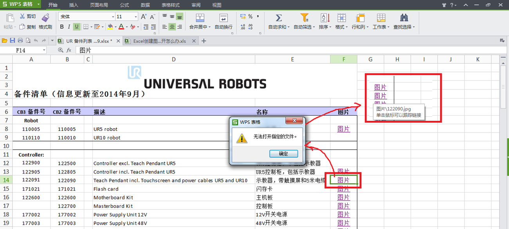The height and width of the screenshot is (229, 509).
Task: Open the 图片 link in row 14
Action: (343, 180)
